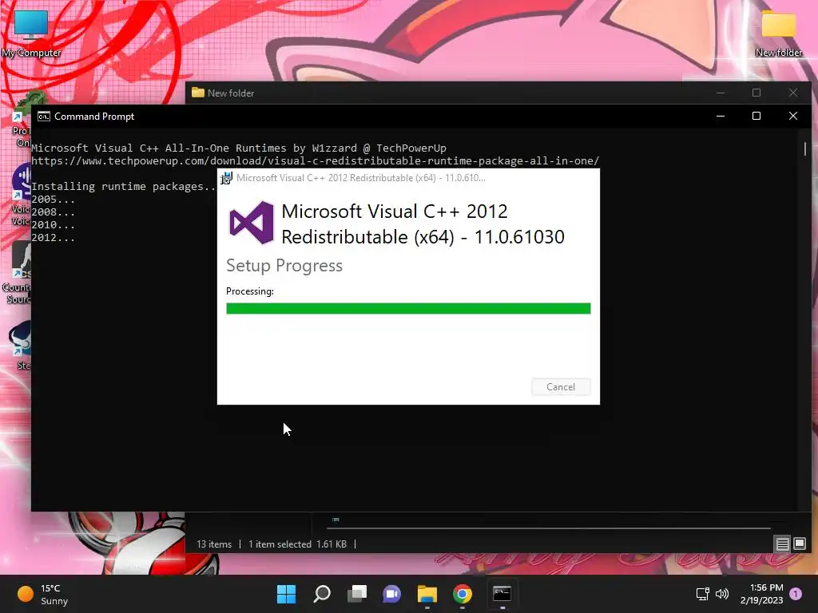Screen dimensions: 818x613
Task: Open the Windows Start menu
Action: pos(287,594)
